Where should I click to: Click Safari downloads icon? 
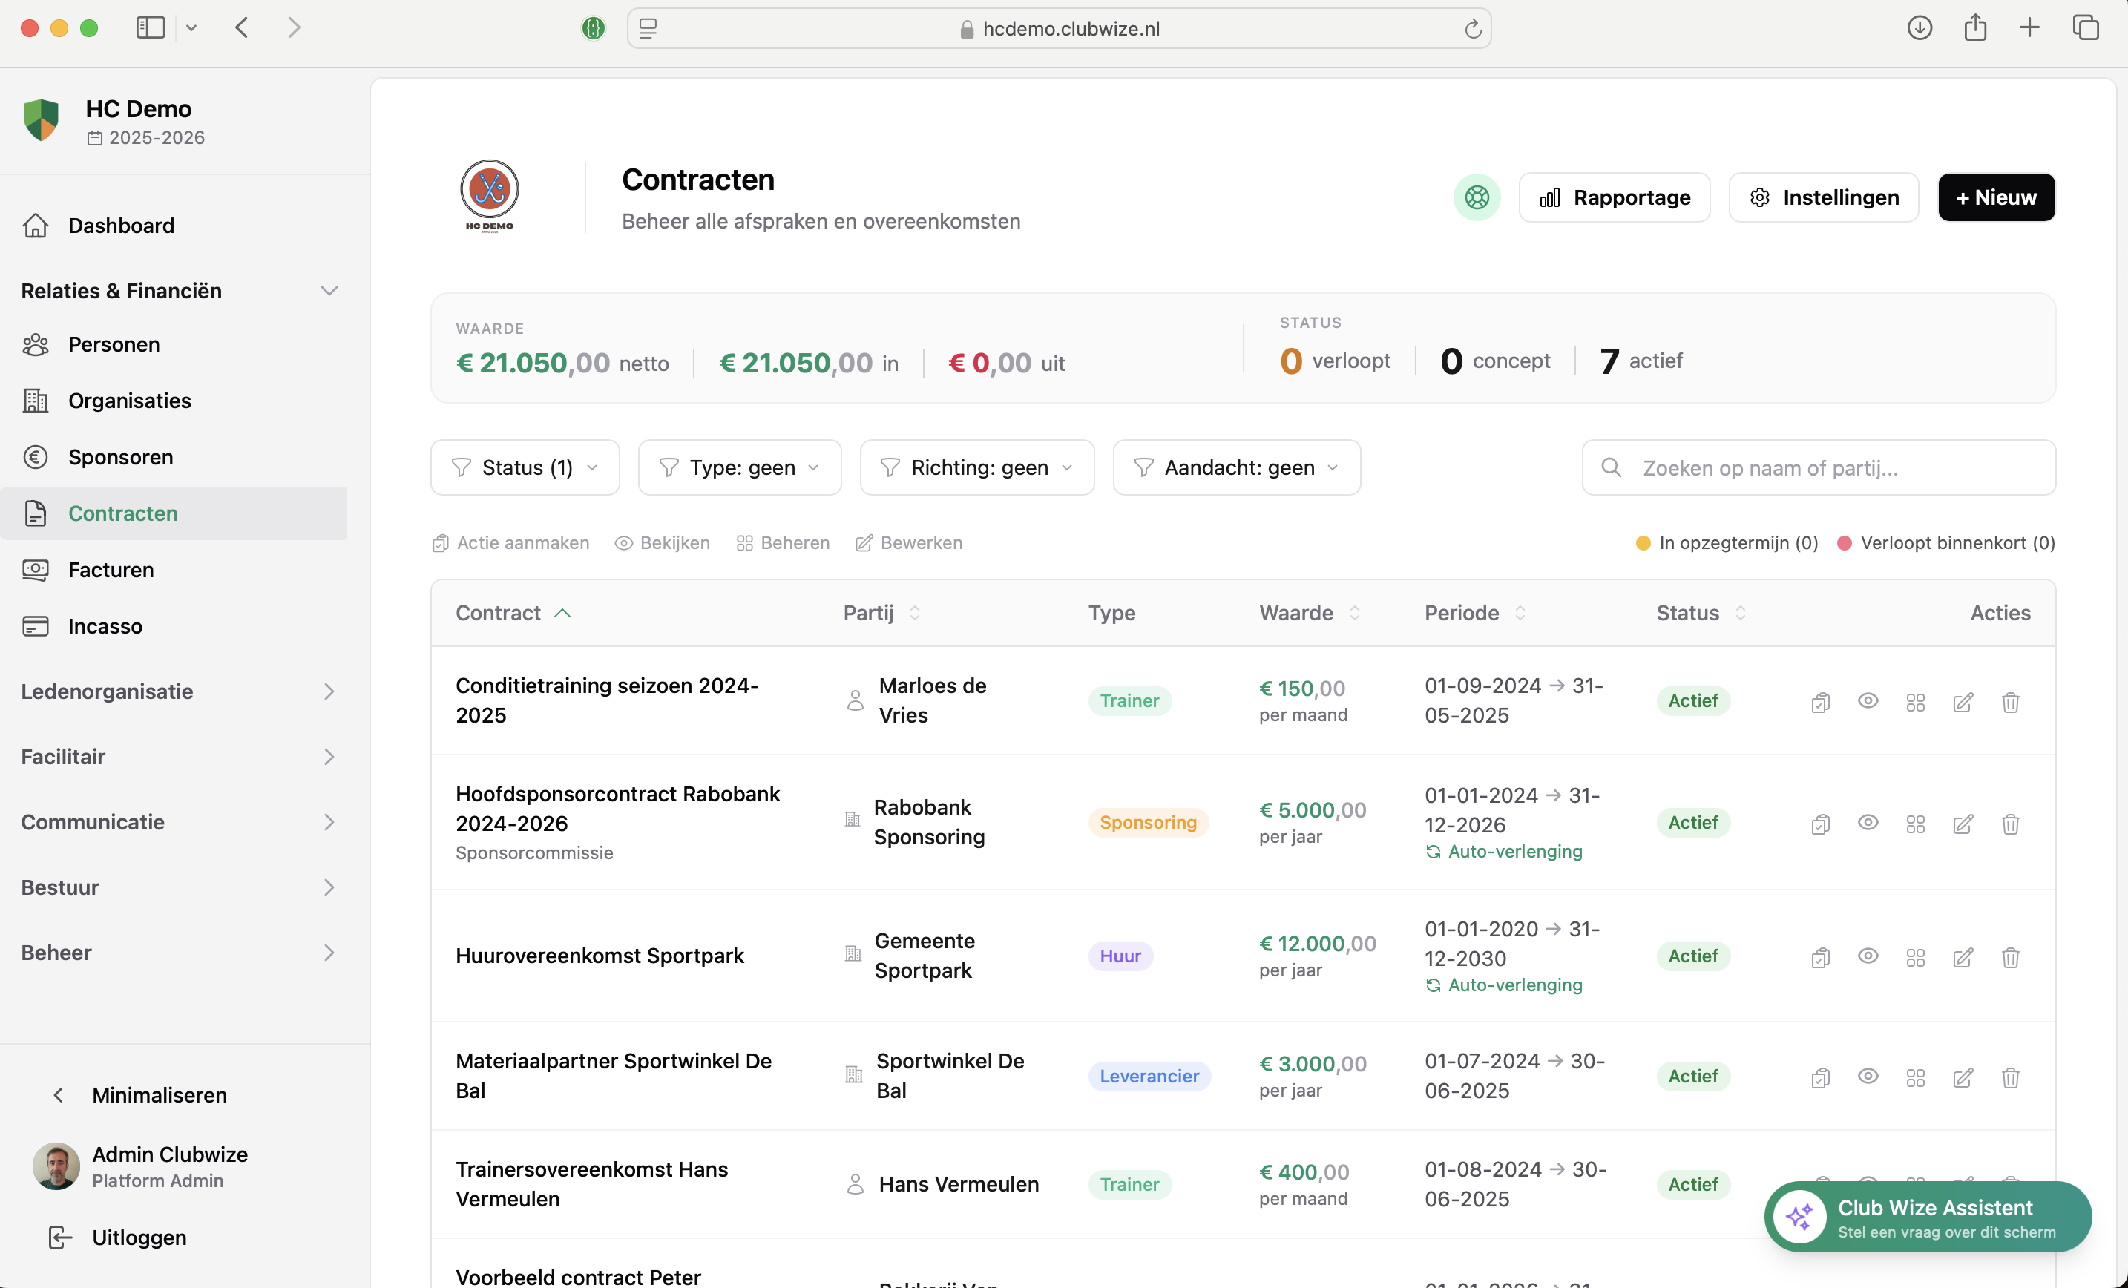1919,27
